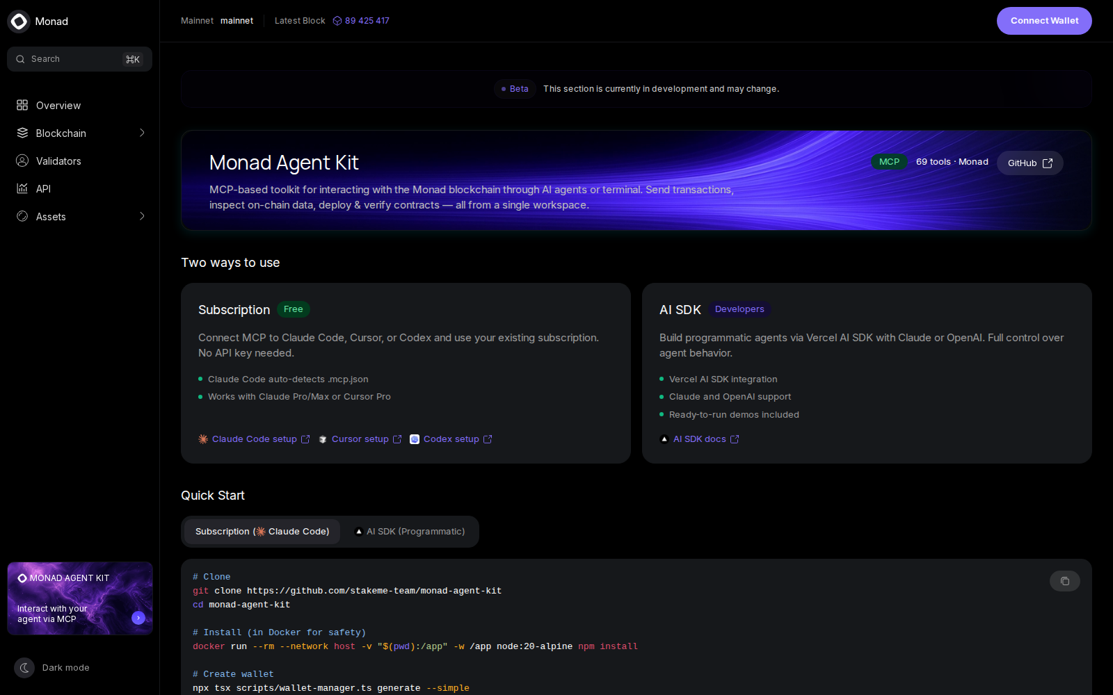Click external arrow next to AI SDK docs
1113x695 pixels.
(735, 439)
